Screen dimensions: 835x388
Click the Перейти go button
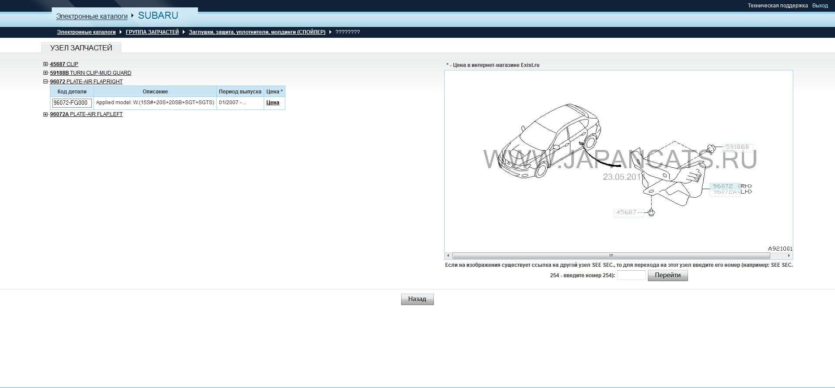point(667,275)
